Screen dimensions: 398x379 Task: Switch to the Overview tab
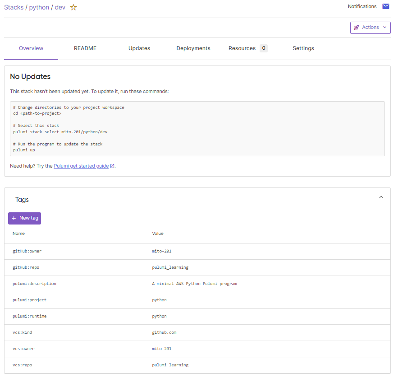click(x=31, y=48)
